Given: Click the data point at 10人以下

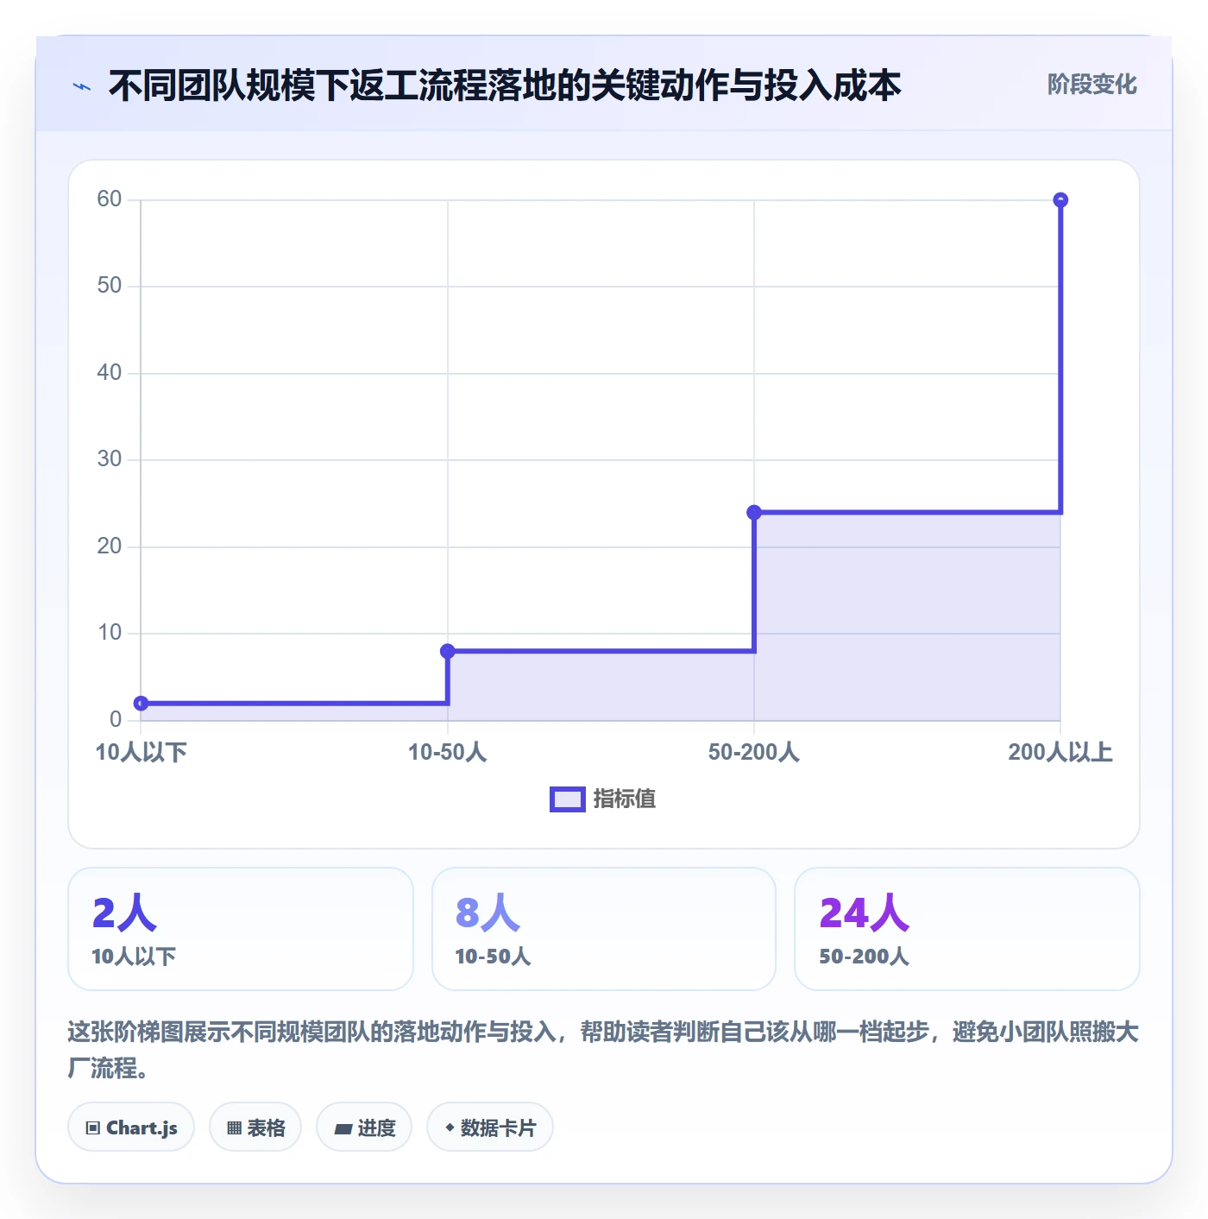Looking at the screenshot, I should click(142, 704).
